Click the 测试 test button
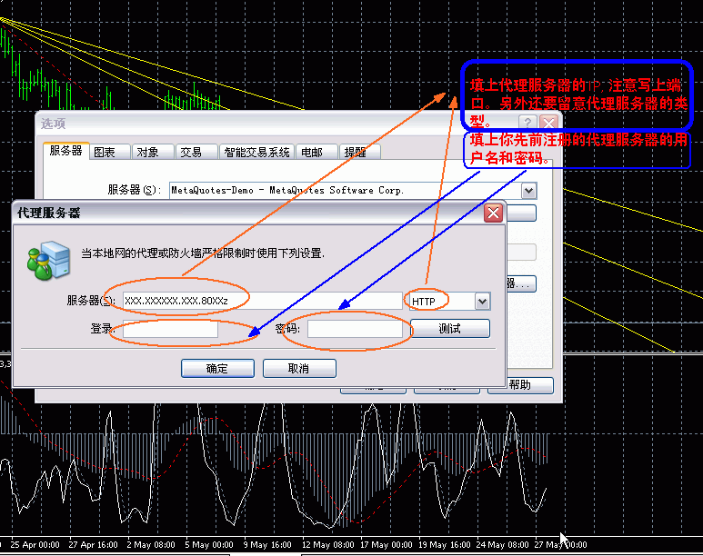This screenshot has width=703, height=556. 449,328
